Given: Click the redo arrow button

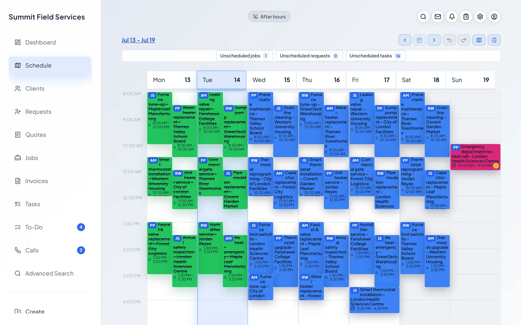Looking at the screenshot, I should 464,40.
